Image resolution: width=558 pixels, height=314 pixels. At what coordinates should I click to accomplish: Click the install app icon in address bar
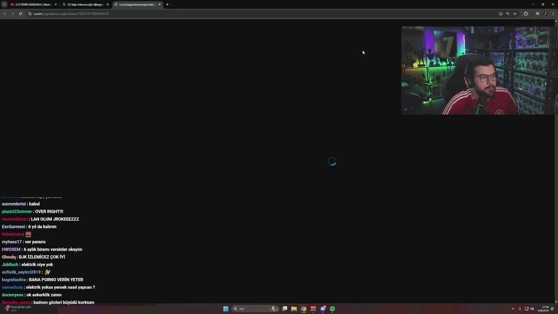tap(500, 14)
